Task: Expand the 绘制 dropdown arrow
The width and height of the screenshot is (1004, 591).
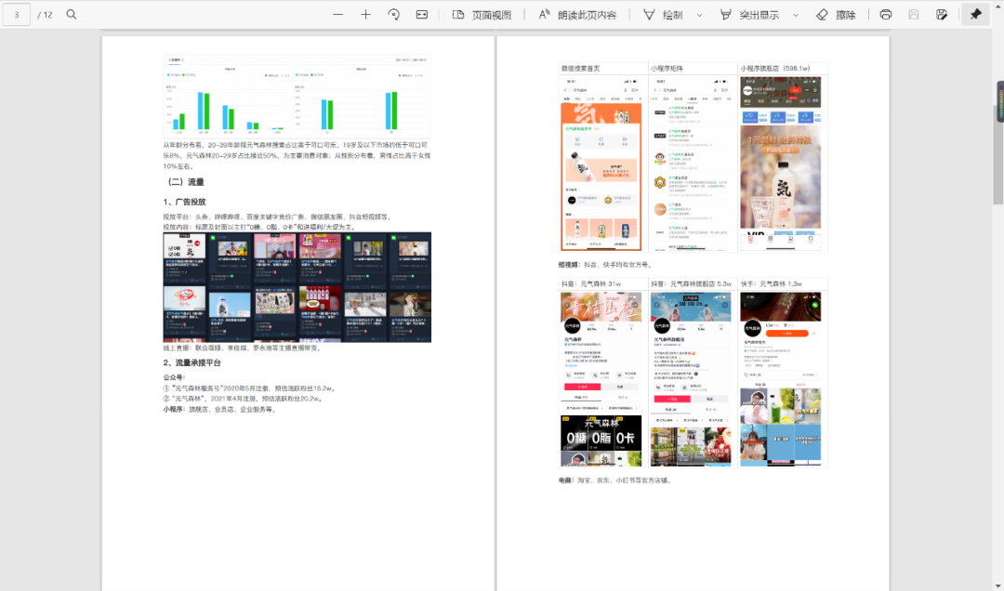Action: tap(699, 15)
